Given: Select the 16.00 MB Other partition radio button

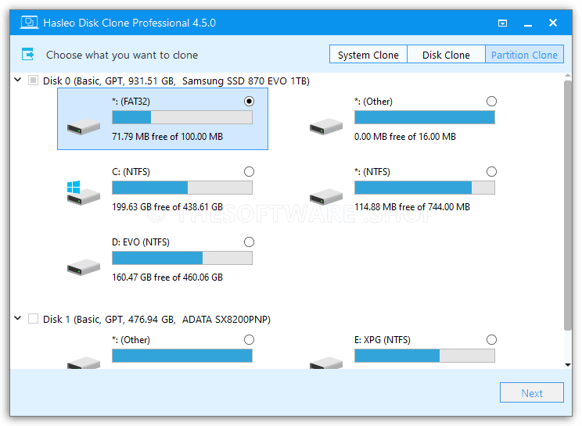Looking at the screenshot, I should [x=491, y=101].
